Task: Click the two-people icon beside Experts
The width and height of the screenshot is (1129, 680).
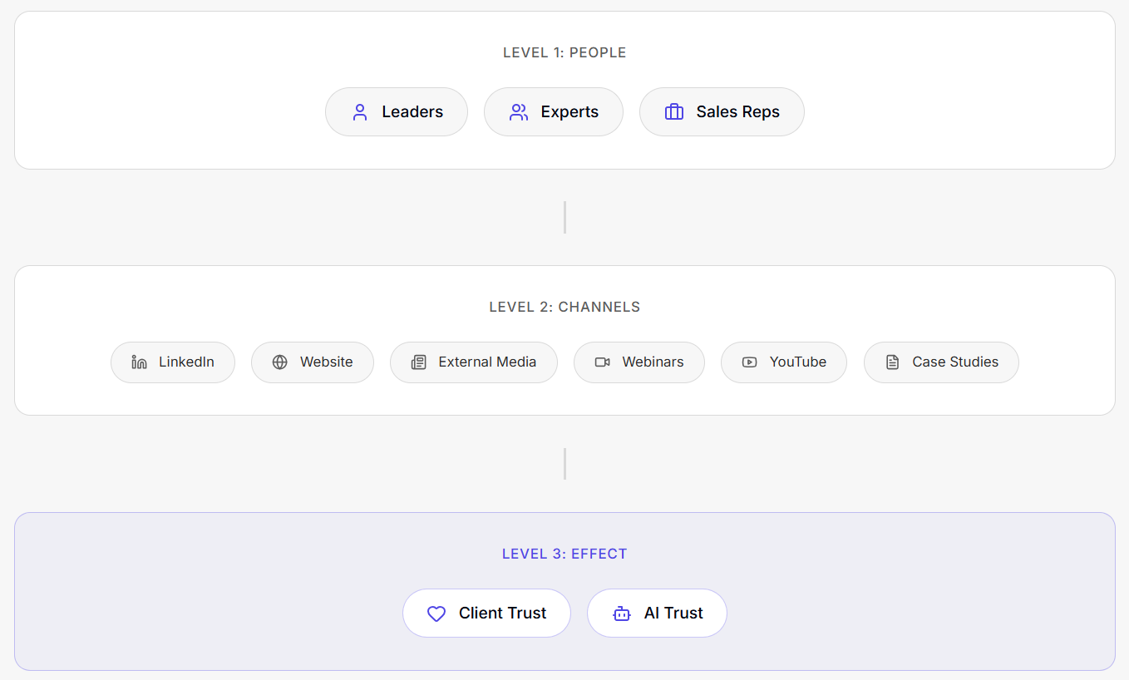Action: pyautogui.click(x=519, y=112)
